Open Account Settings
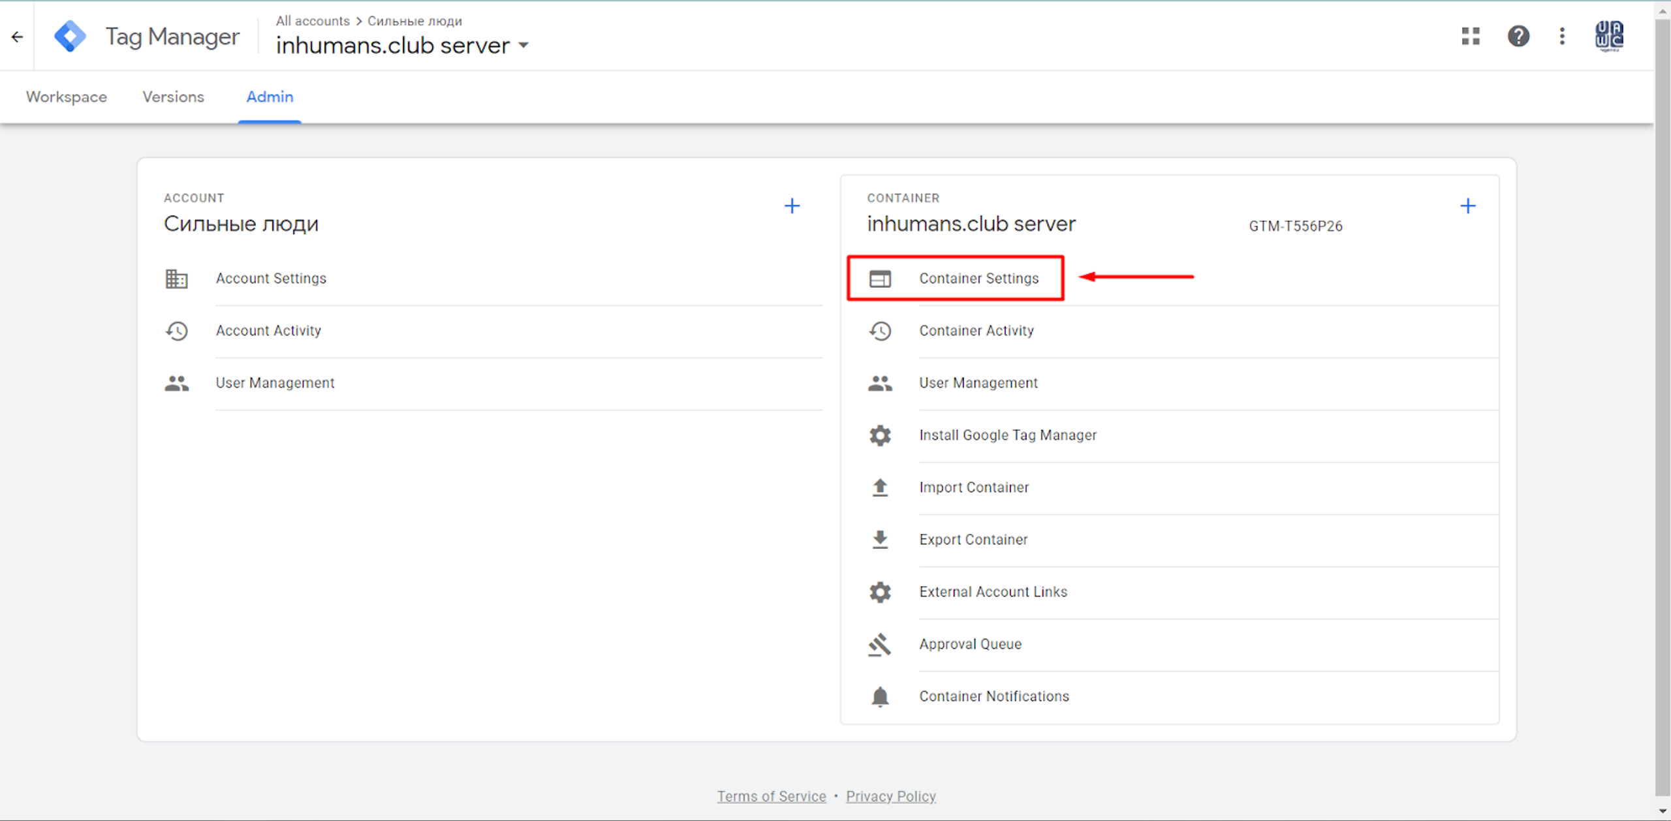The height and width of the screenshot is (821, 1671). (271, 279)
